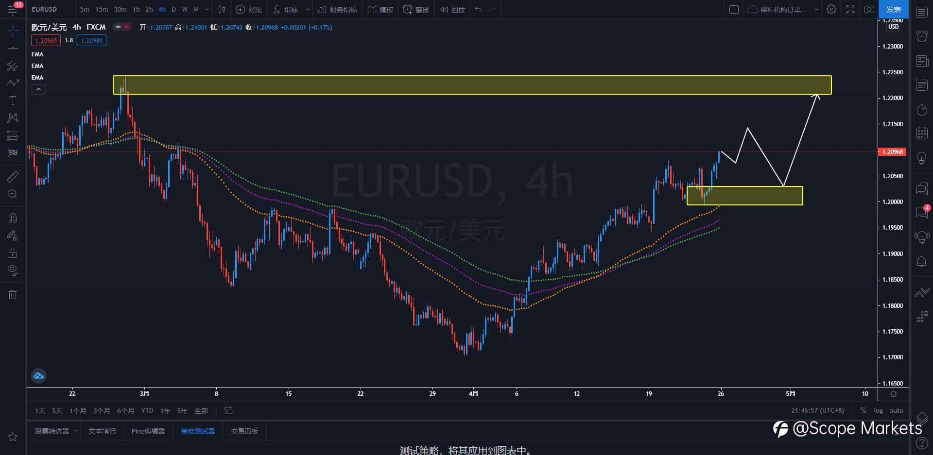Viewport: 933px width, 455px height.
Task: Create an alert with 警报 button
Action: click(416, 9)
